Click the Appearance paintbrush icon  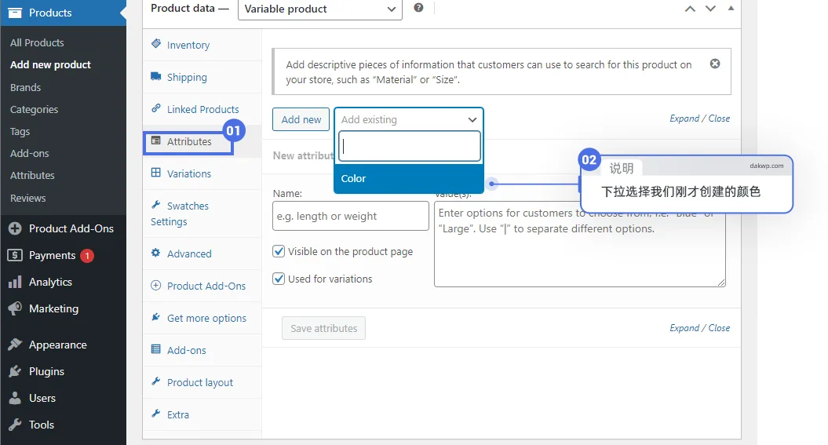[x=15, y=345]
